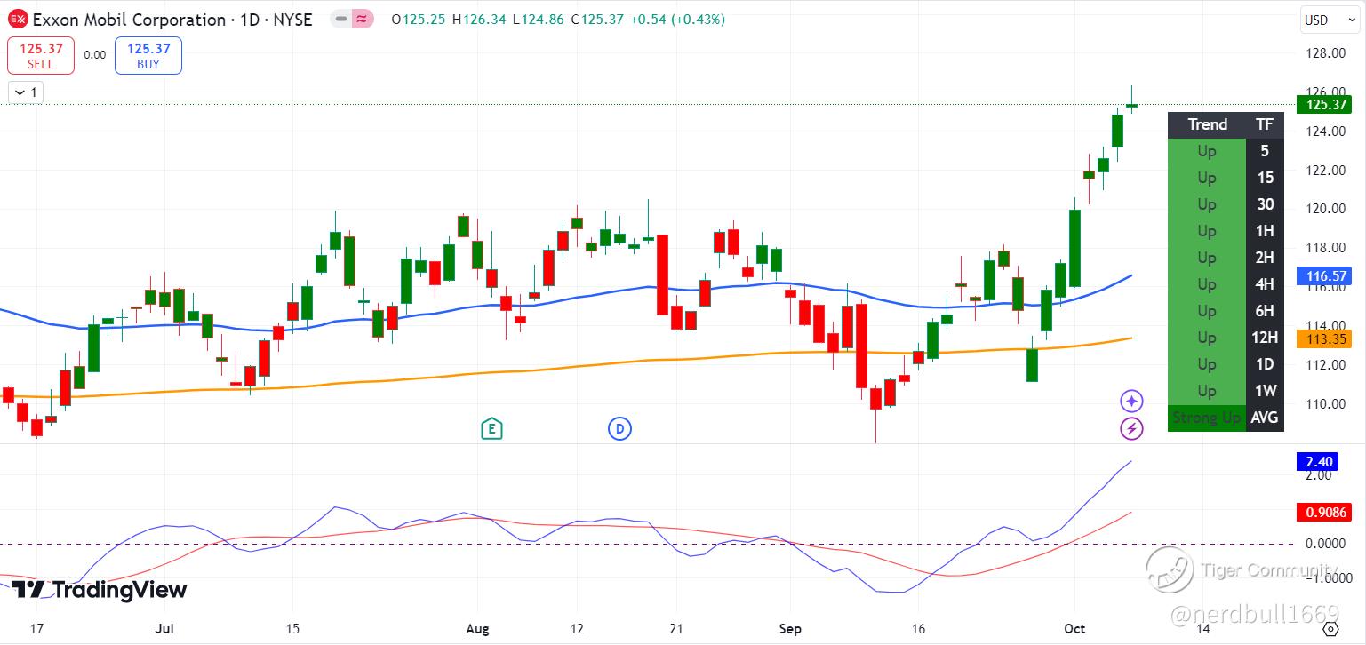
Task: Click the 'Trend' header in the table
Action: click(x=1207, y=124)
